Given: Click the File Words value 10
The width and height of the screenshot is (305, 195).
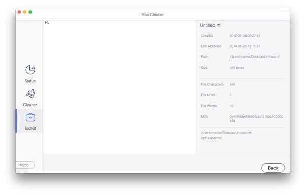Looking at the screenshot, I should point(231,106).
